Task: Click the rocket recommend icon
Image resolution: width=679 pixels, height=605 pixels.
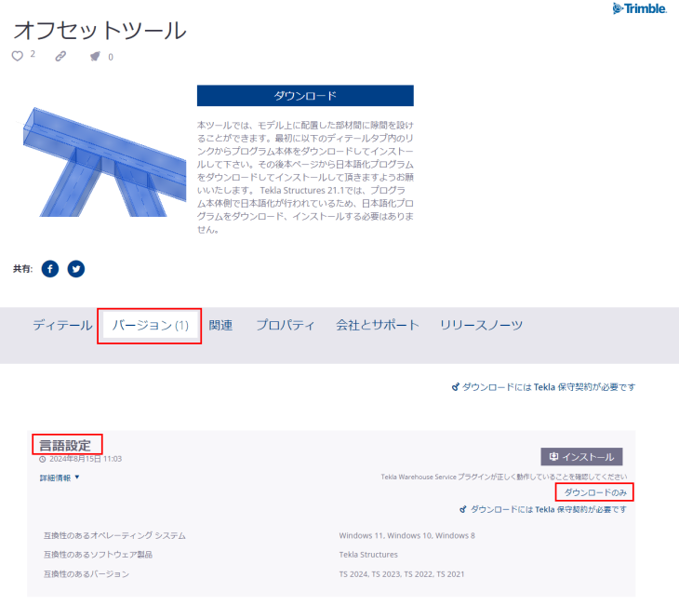Action: pos(95,57)
